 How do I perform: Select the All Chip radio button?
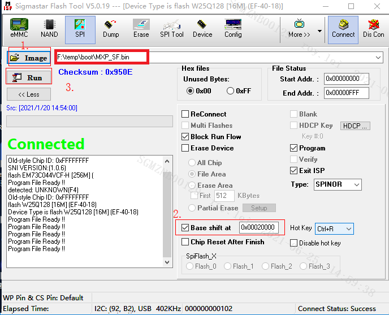click(192, 162)
